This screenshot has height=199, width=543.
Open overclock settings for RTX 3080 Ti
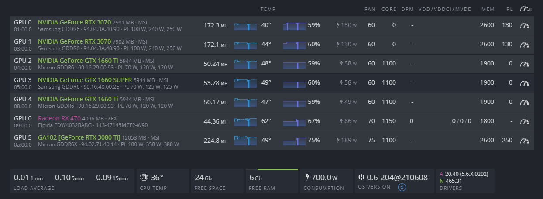524,141
